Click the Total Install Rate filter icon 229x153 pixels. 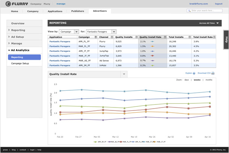[x=214, y=37]
